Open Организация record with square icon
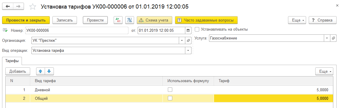Image resolution: width=341 pixels, height=108 pixels. tap(188, 40)
